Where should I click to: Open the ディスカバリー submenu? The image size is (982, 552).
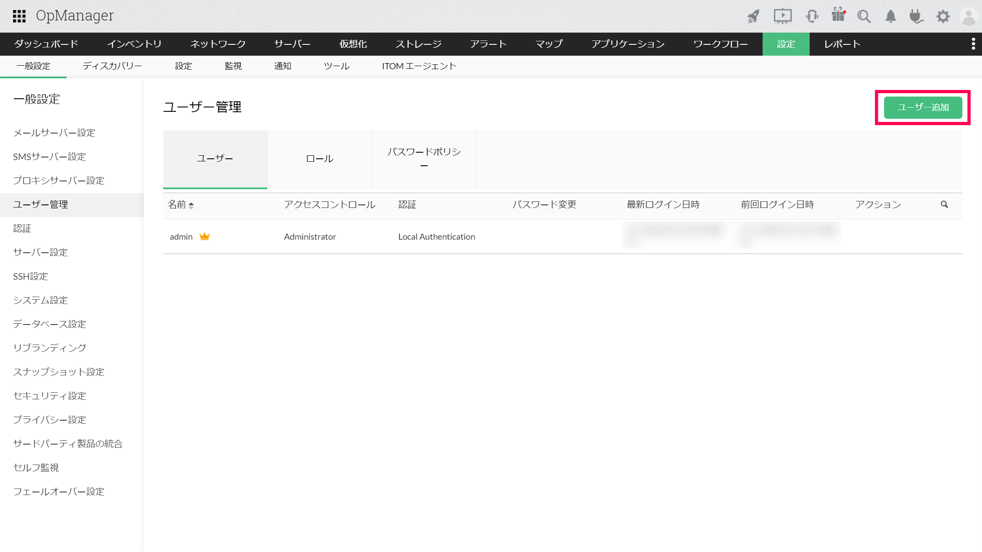(x=112, y=66)
